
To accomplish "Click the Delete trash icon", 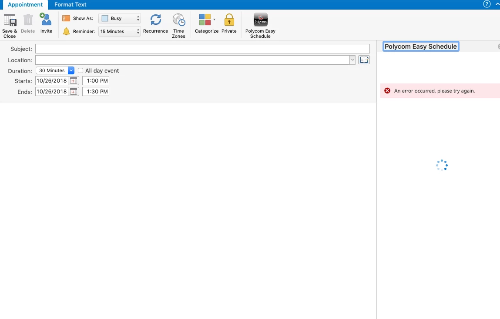I will click(28, 20).
